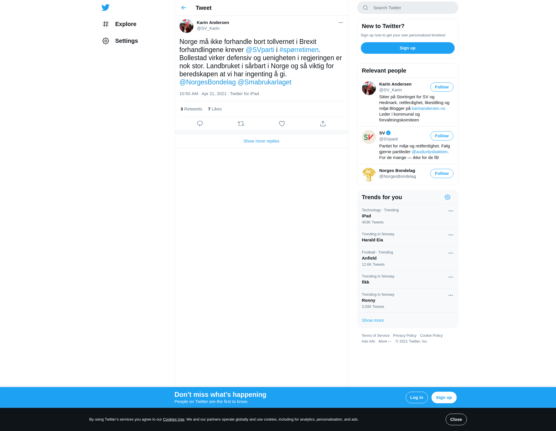Follow Karin Andersen
This screenshot has height=431, width=556.
coord(442,87)
